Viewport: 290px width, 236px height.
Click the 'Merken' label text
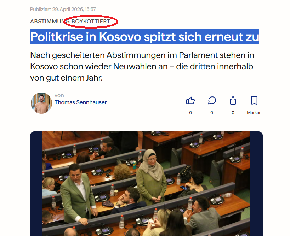(254, 113)
